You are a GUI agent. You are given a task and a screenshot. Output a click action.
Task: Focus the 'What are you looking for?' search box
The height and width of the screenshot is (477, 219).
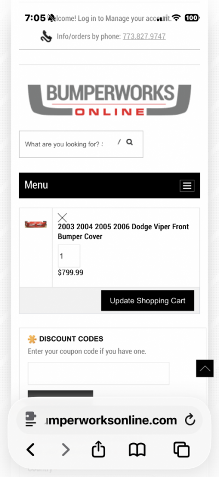tap(81, 144)
